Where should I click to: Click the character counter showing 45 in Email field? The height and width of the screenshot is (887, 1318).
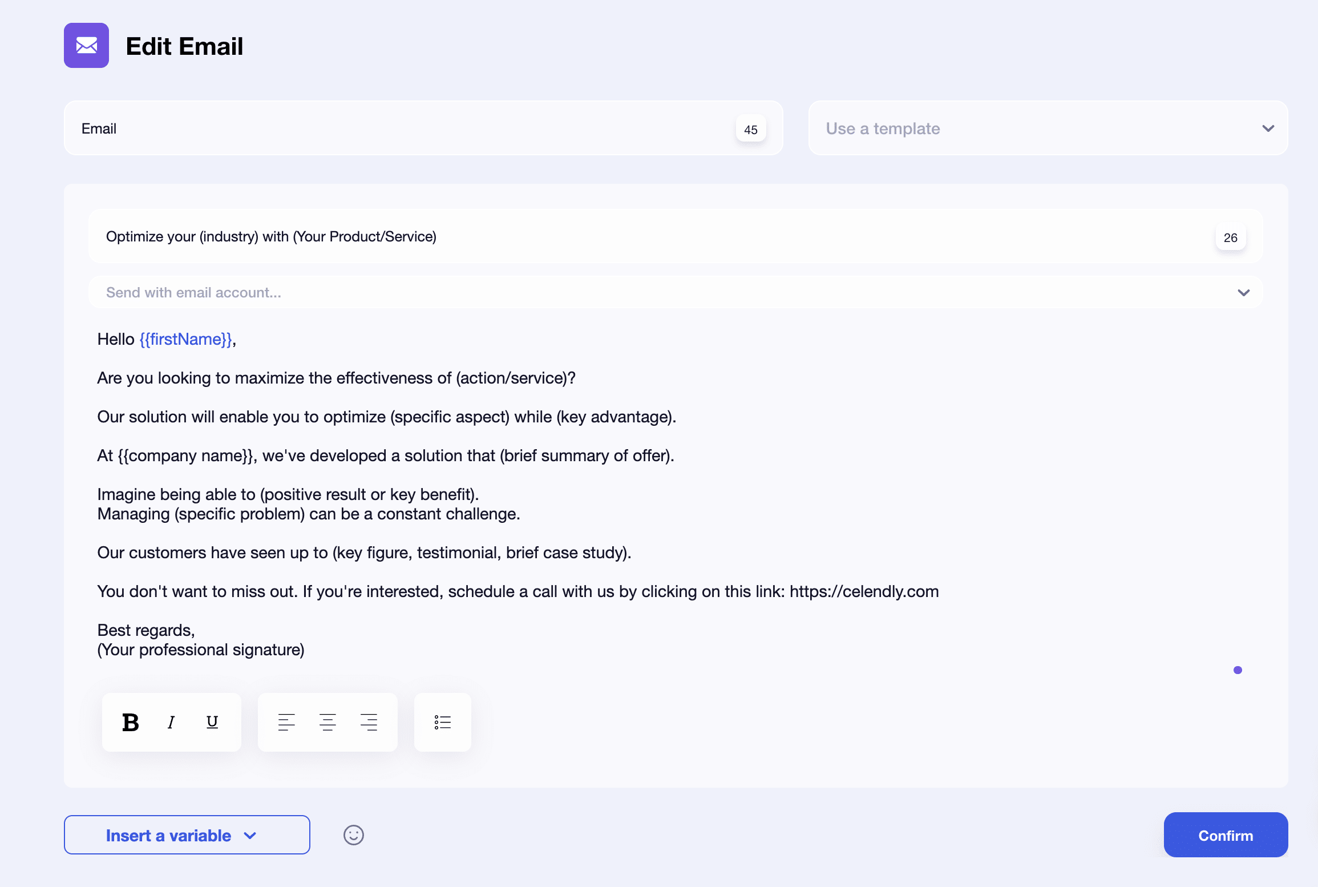751,128
